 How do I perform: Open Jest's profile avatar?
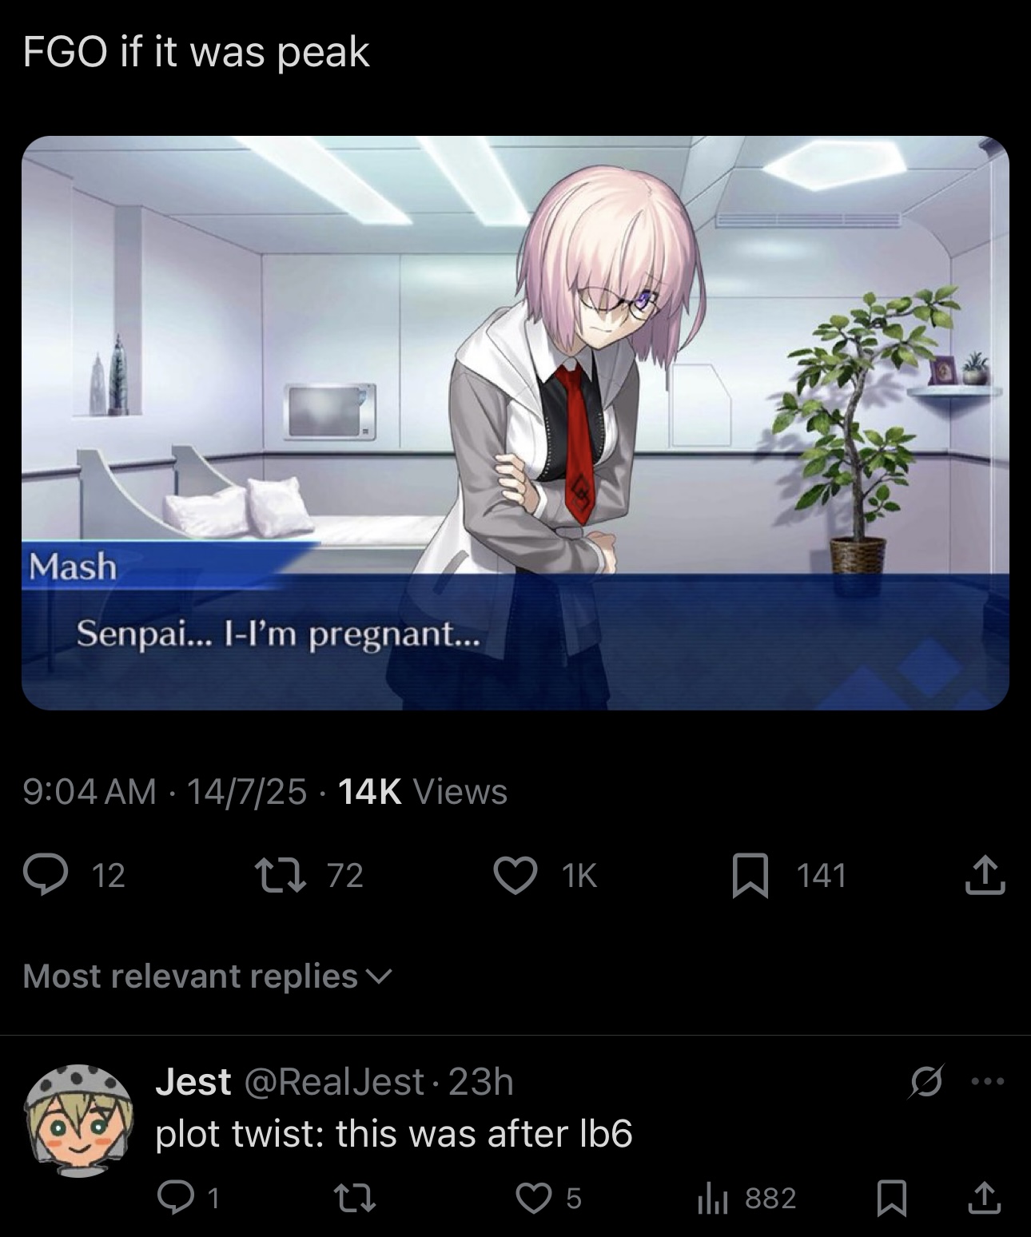[78, 1120]
